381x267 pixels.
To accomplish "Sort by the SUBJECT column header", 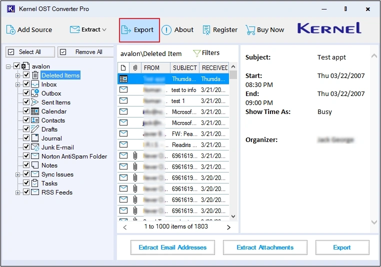I will pos(184,67).
